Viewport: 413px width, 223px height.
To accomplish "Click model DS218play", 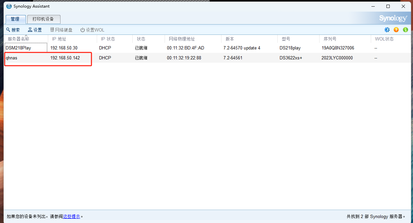I will pyautogui.click(x=290, y=48).
